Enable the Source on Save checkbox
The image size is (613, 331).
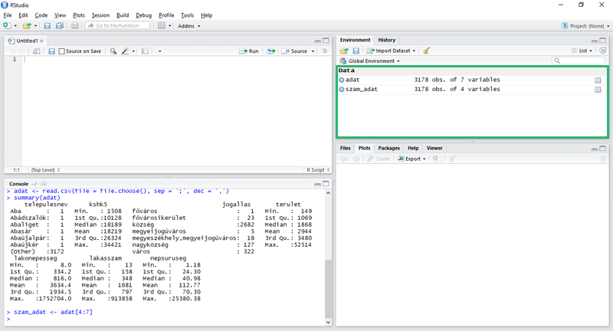point(61,51)
